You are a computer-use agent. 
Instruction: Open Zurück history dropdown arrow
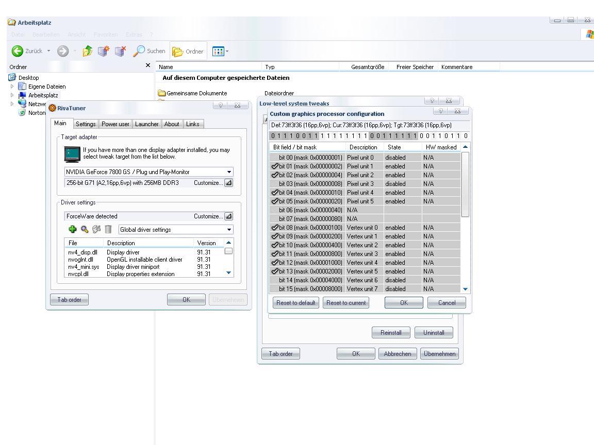click(48, 50)
